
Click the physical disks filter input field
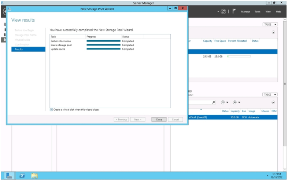click(x=200, y=102)
